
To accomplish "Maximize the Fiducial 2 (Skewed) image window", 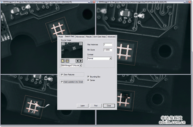I will [92, 2].
